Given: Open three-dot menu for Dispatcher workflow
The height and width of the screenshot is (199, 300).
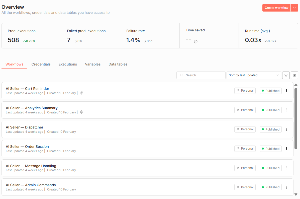Looking at the screenshot, I should (x=286, y=129).
